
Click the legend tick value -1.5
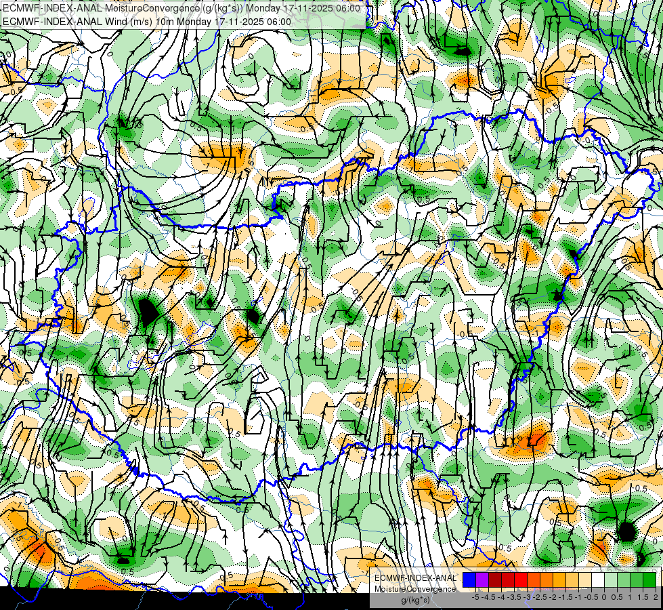567,597
